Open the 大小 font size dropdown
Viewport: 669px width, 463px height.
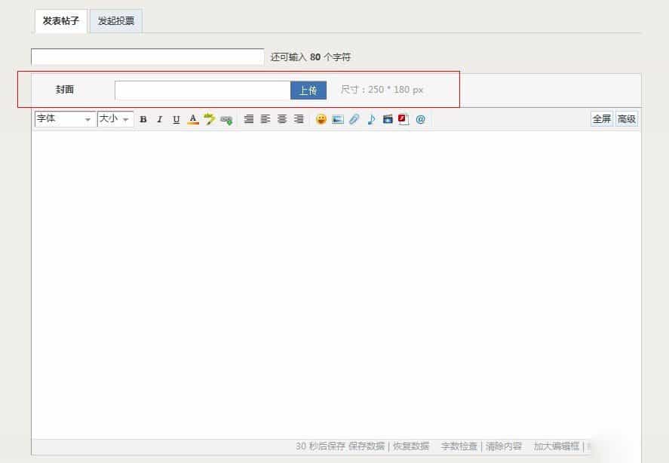point(113,118)
